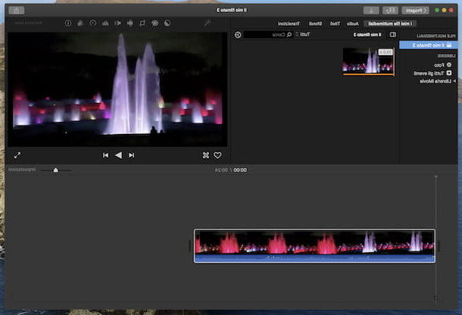
Task: Click the playhead marker at timeline top
Action: [435, 176]
